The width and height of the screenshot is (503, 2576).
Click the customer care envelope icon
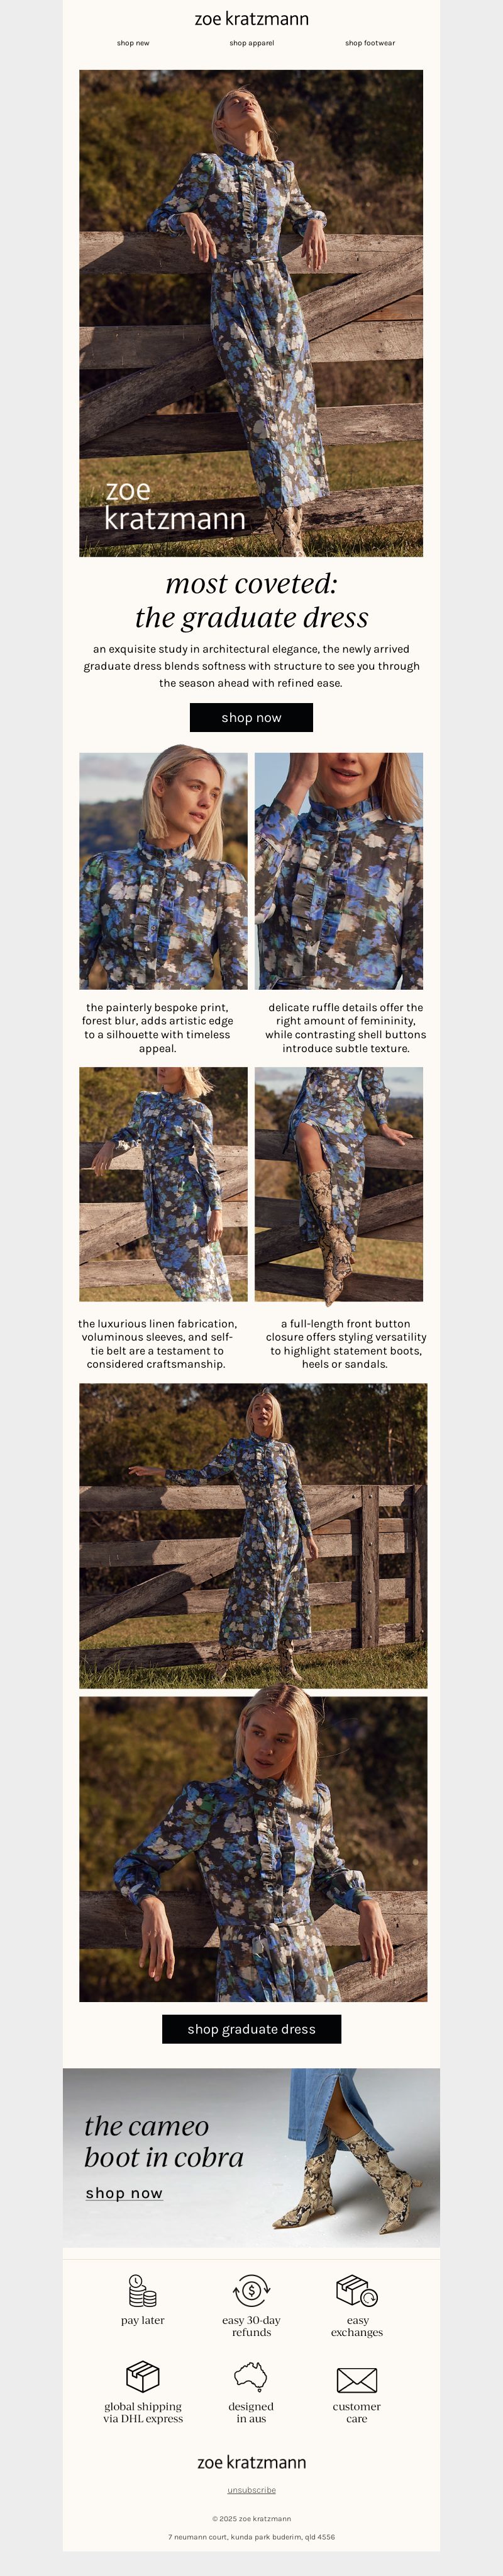click(x=357, y=2379)
